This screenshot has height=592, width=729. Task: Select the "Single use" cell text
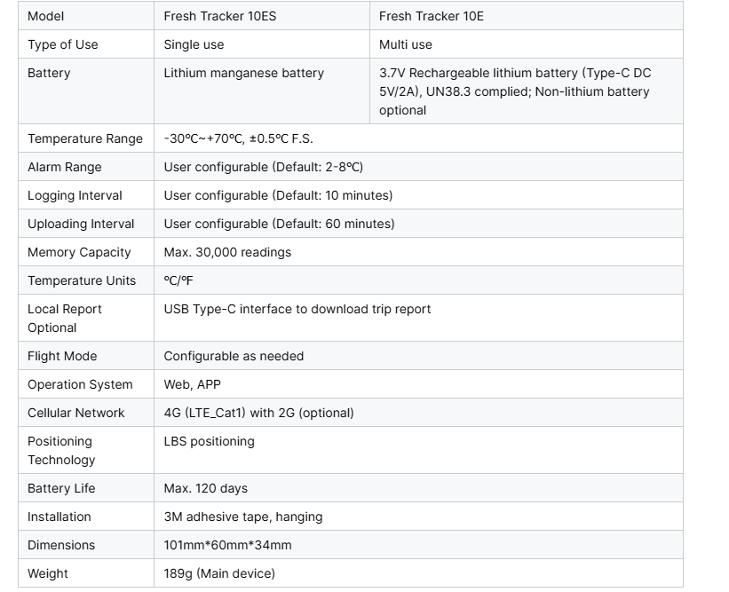(194, 44)
